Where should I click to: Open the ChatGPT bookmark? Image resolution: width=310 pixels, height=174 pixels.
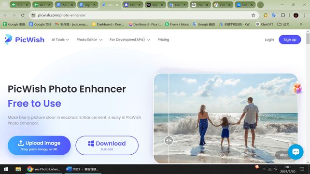[x=264, y=24]
